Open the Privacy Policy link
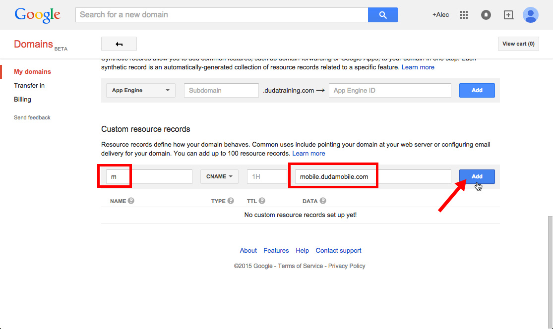The height and width of the screenshot is (329, 553). pos(347,266)
